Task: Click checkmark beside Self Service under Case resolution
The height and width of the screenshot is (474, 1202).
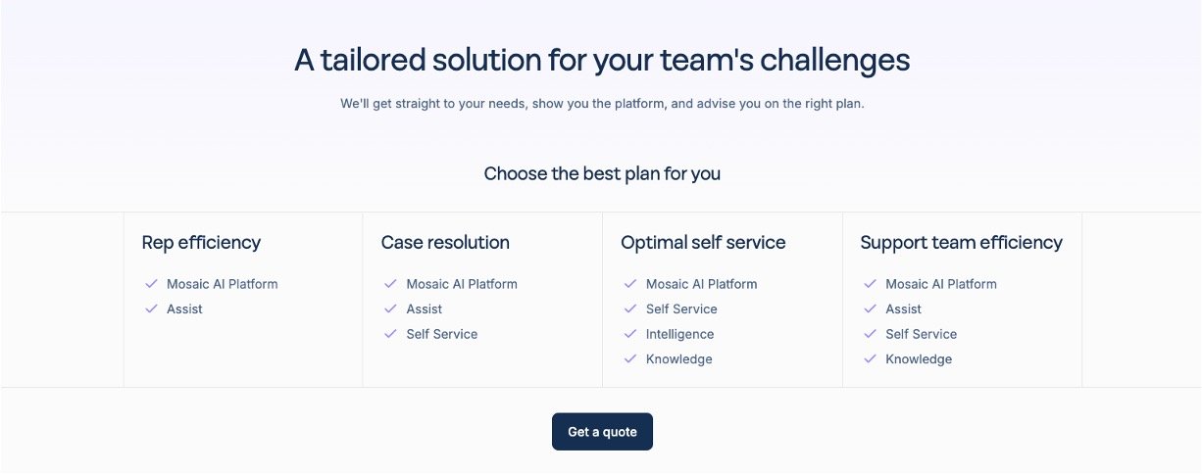Action: pos(391,334)
